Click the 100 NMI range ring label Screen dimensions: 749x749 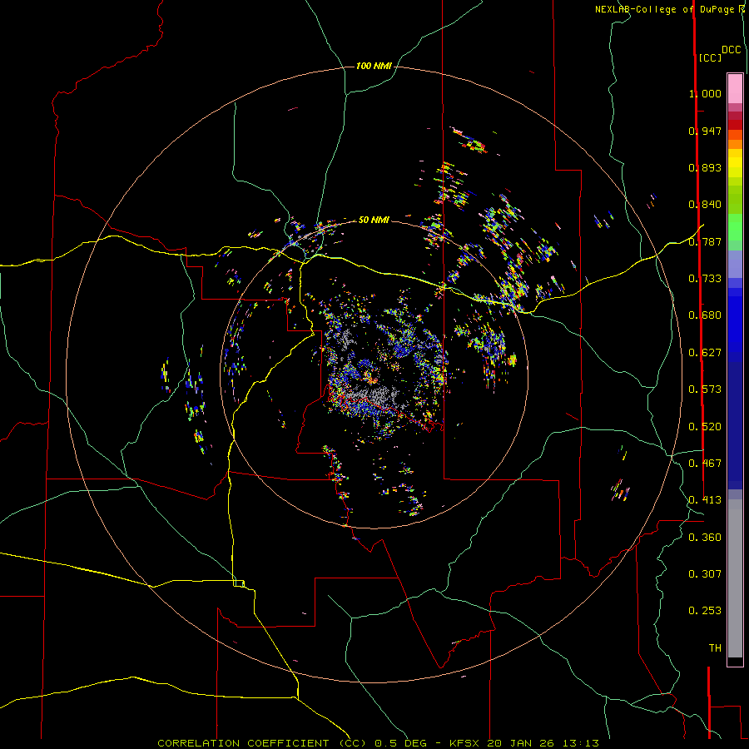click(x=374, y=66)
